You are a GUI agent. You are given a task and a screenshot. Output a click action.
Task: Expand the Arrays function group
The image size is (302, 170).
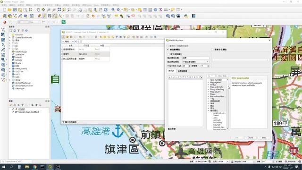[x=208, y=85]
